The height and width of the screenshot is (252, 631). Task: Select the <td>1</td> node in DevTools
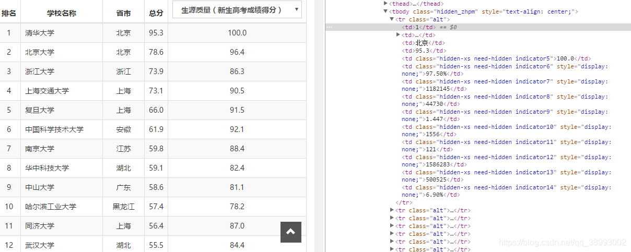pyautogui.click(x=418, y=27)
